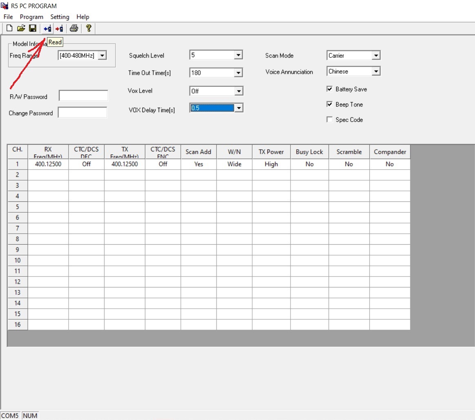Screen dimensions: 475x420
Task: Click channel 1 Busy Lock cell
Action: [x=310, y=164]
